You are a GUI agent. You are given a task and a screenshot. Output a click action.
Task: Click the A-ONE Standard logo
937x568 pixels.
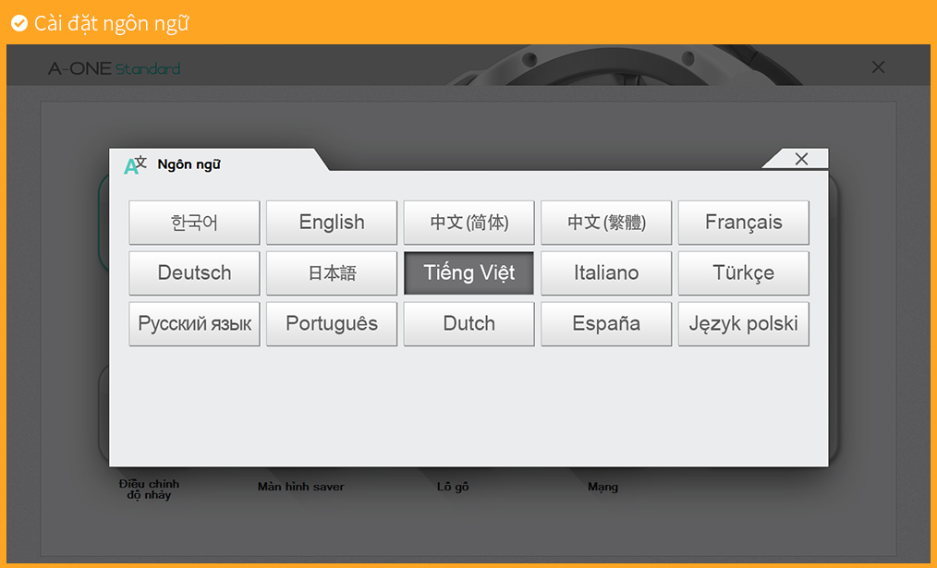point(114,68)
